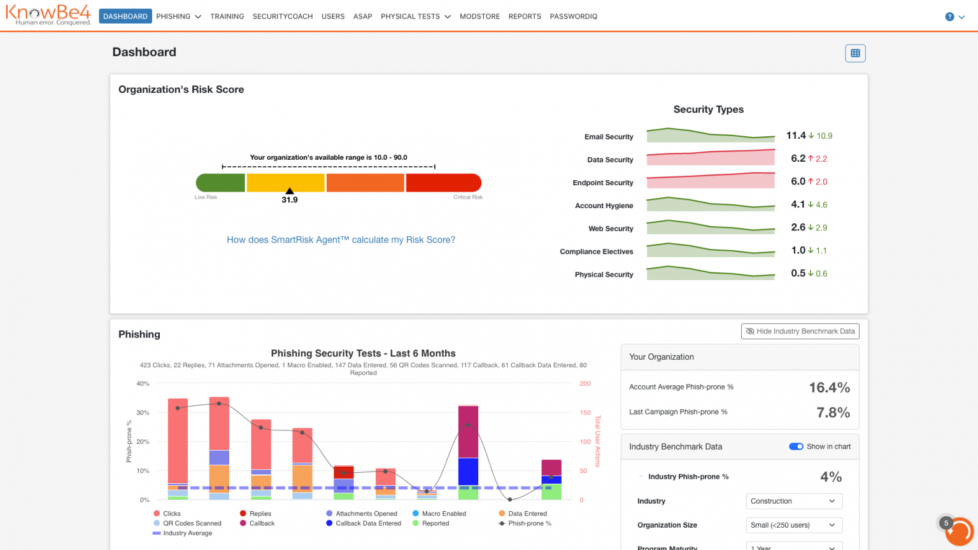Click the Email Security trend sparkline
This screenshot has height=550, width=978.
[x=711, y=136]
